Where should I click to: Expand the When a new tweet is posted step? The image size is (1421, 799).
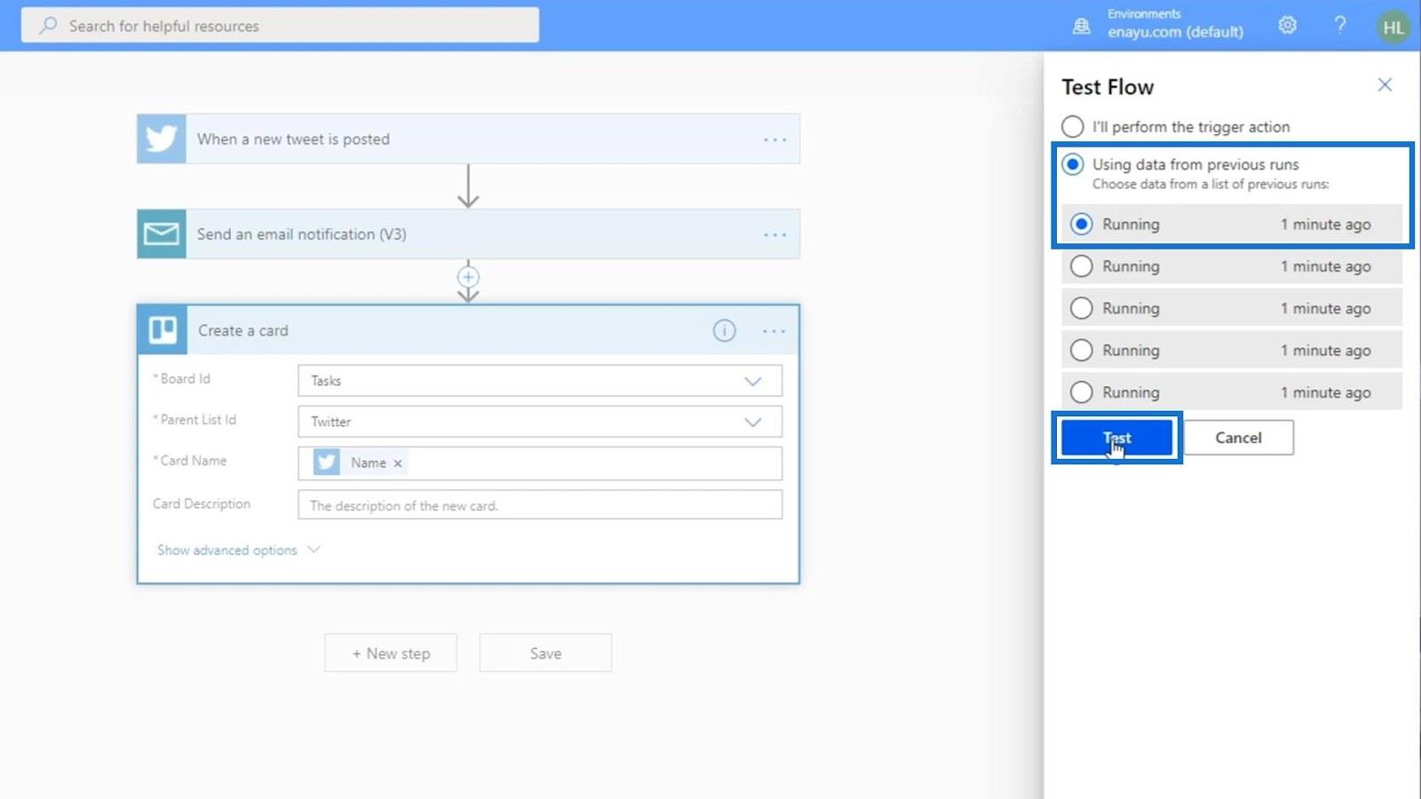pos(468,138)
